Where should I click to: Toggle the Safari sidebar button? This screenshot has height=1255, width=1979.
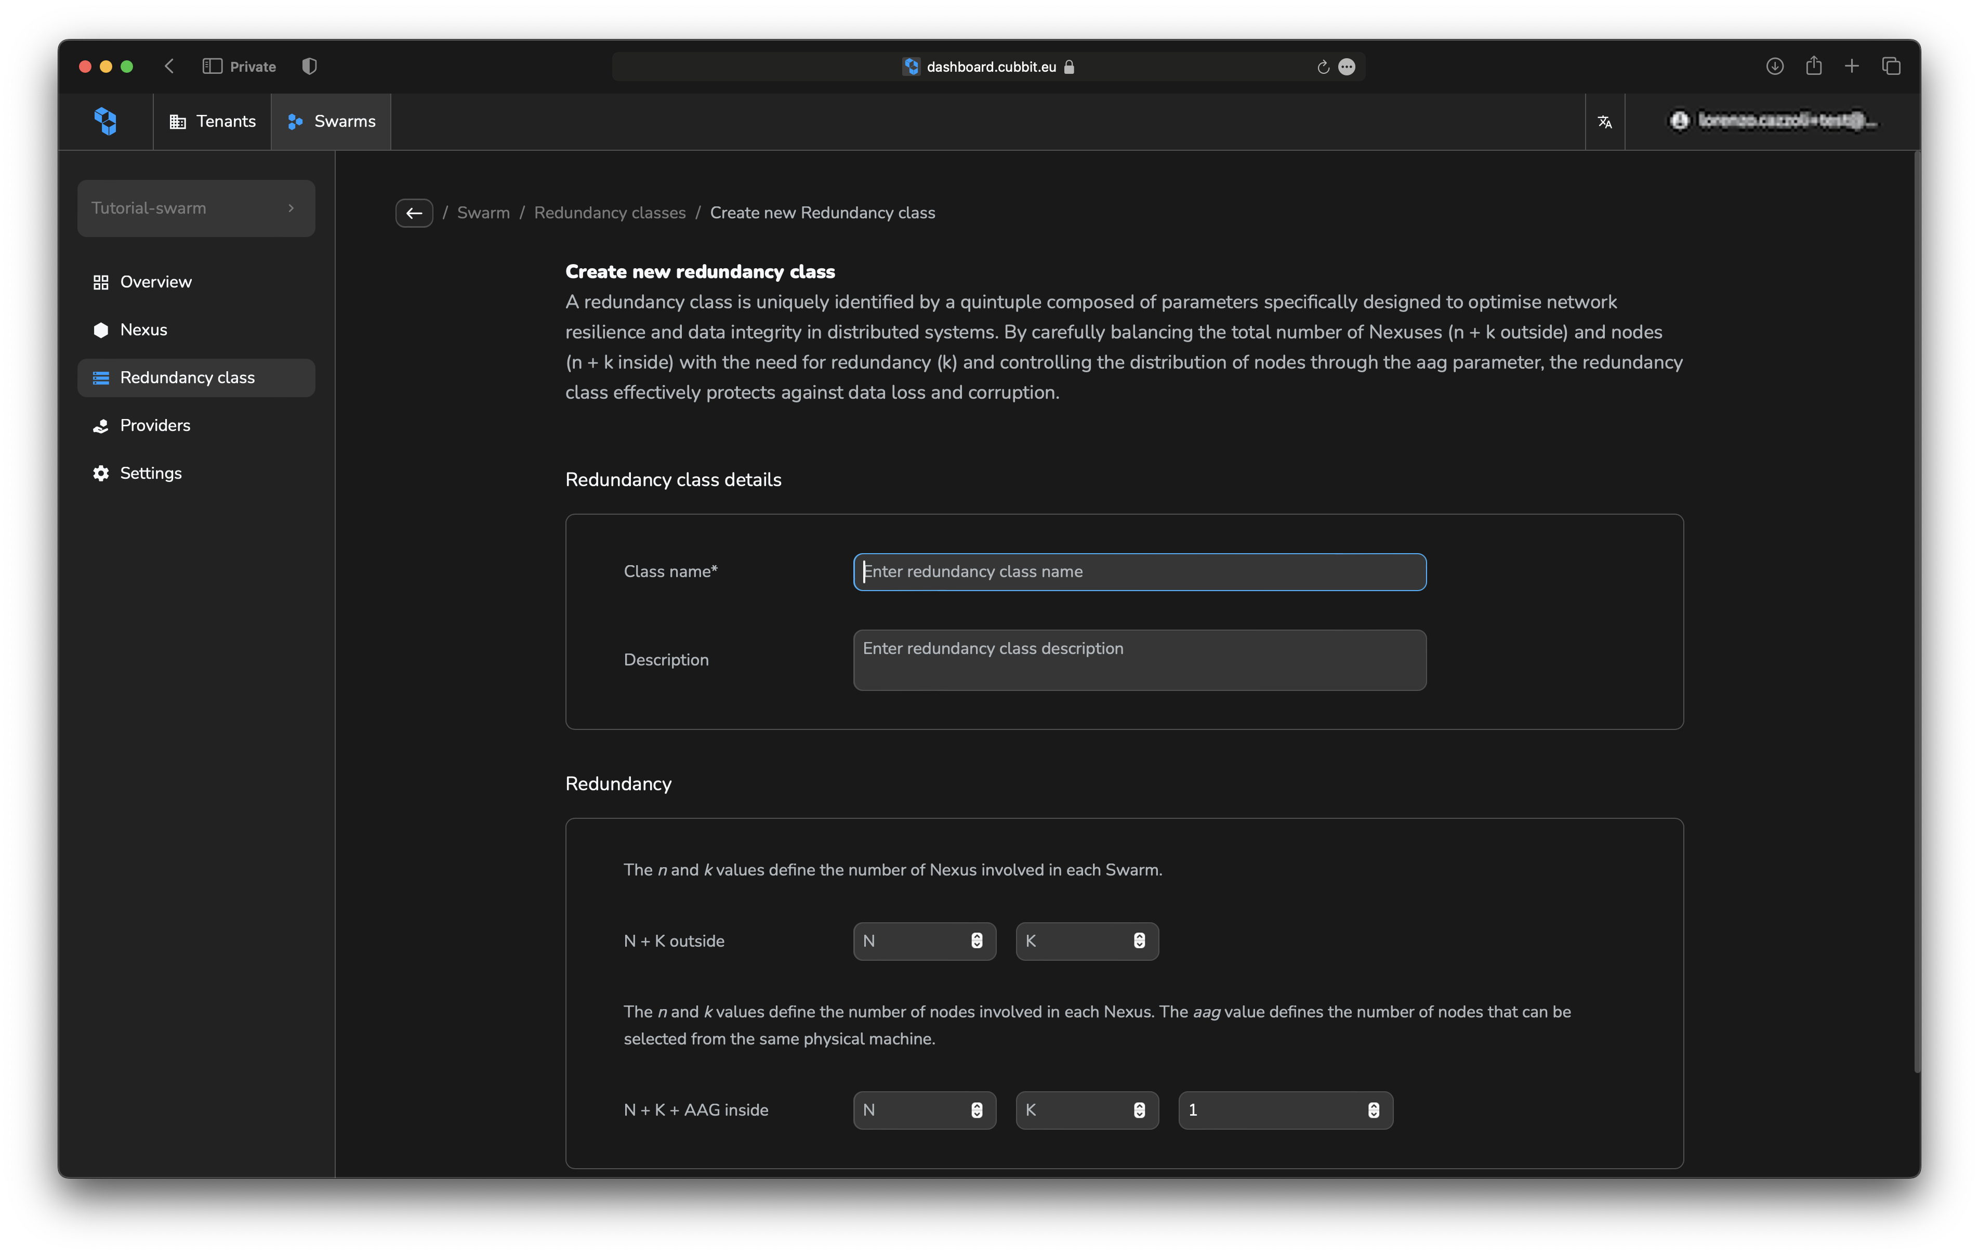pos(212,67)
